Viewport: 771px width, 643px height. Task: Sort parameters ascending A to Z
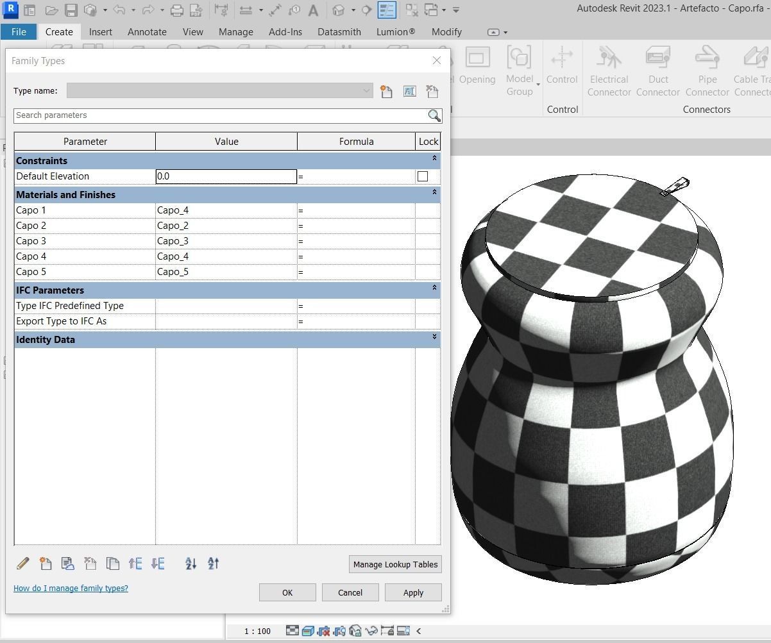pyautogui.click(x=191, y=564)
